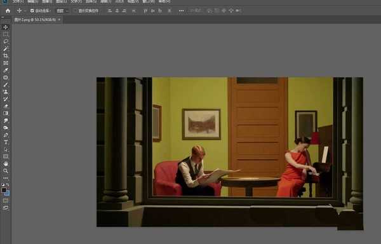381x244 pixels.
Task: Open the 文件 File menu
Action: click(x=18, y=1)
